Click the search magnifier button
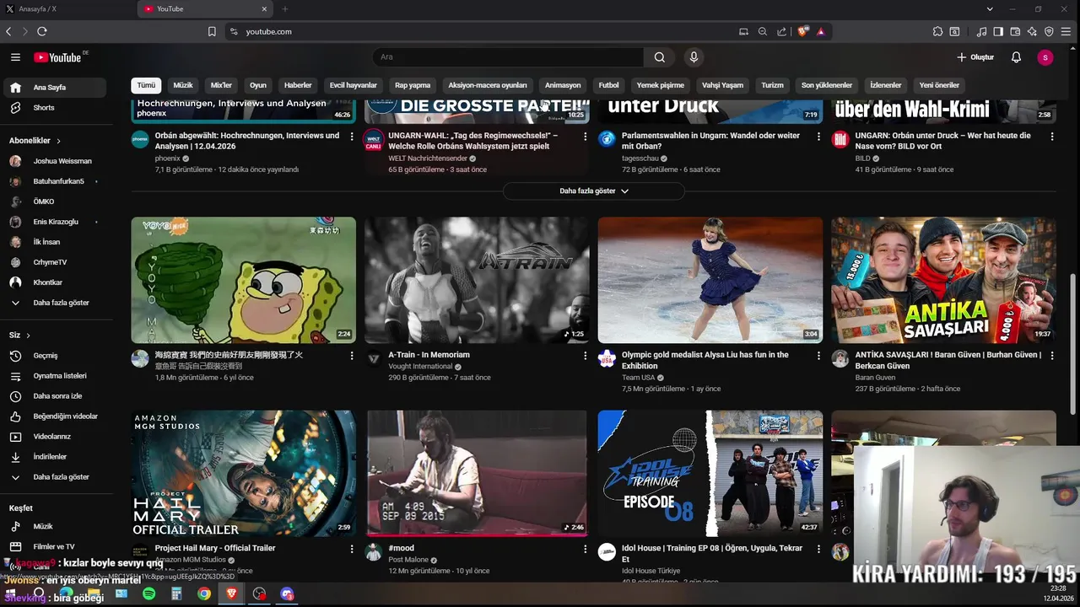 [x=660, y=57]
